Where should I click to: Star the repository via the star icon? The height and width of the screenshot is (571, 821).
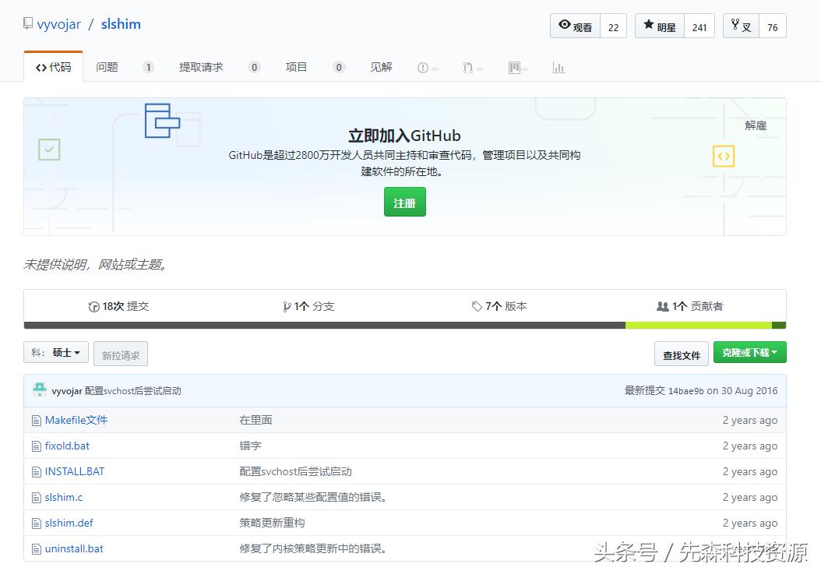(x=650, y=26)
